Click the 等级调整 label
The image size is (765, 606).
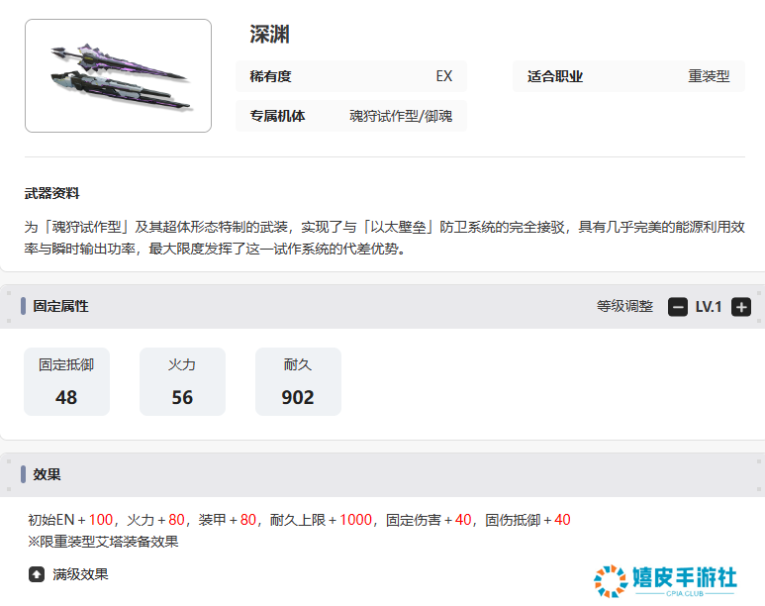pyautogui.click(x=624, y=307)
